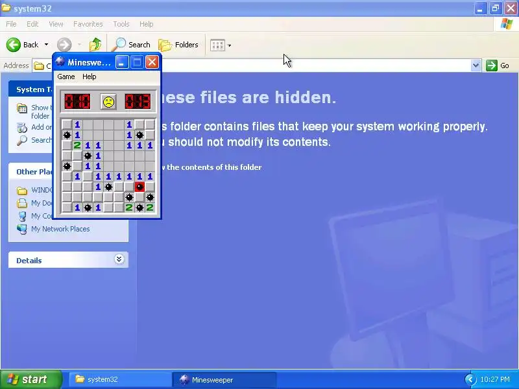
Task: Click the 'the contents of this folder' link
Action: [x=214, y=167]
